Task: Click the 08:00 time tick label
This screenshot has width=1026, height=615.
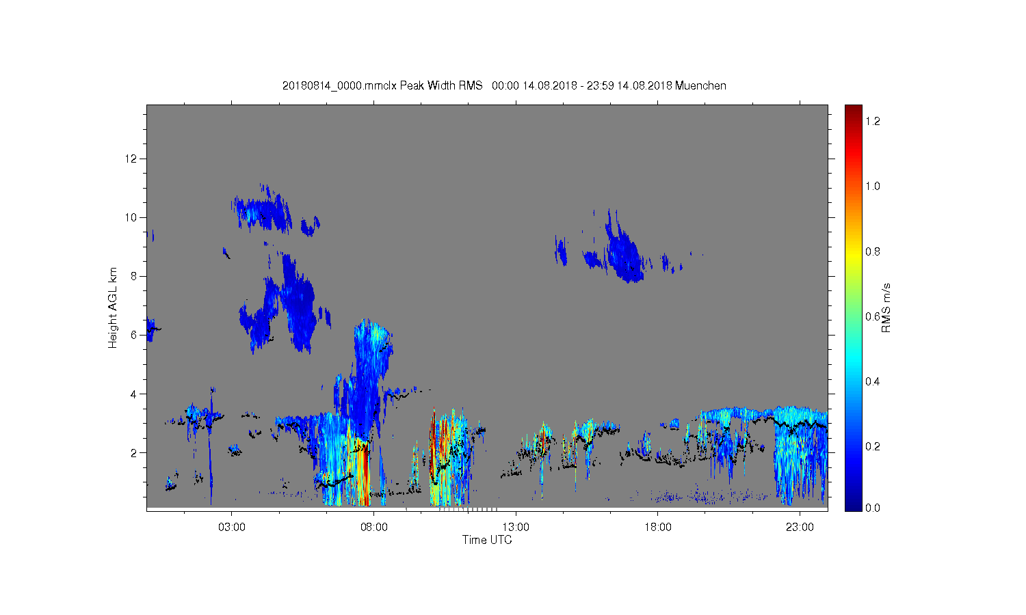Action: click(373, 528)
